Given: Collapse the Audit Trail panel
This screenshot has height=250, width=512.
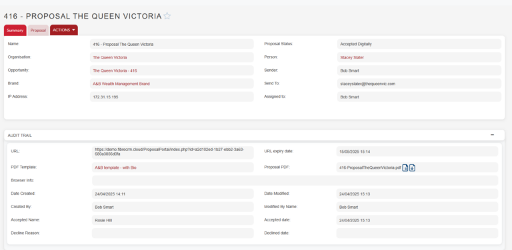Looking at the screenshot, I should point(492,135).
